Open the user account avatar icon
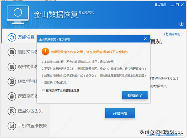Image resolution: width=187 pixels, height=138 pixels. point(181,24)
